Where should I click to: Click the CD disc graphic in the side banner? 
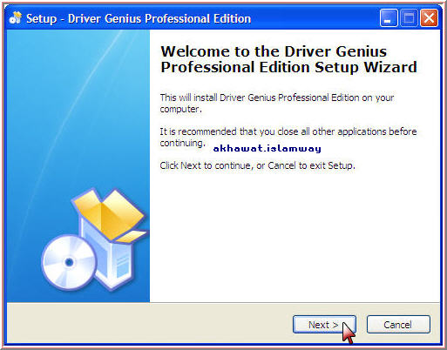pyautogui.click(x=69, y=263)
